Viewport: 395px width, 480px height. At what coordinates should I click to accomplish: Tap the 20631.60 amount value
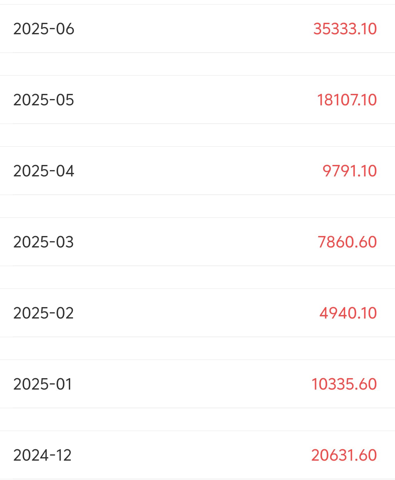(x=344, y=455)
